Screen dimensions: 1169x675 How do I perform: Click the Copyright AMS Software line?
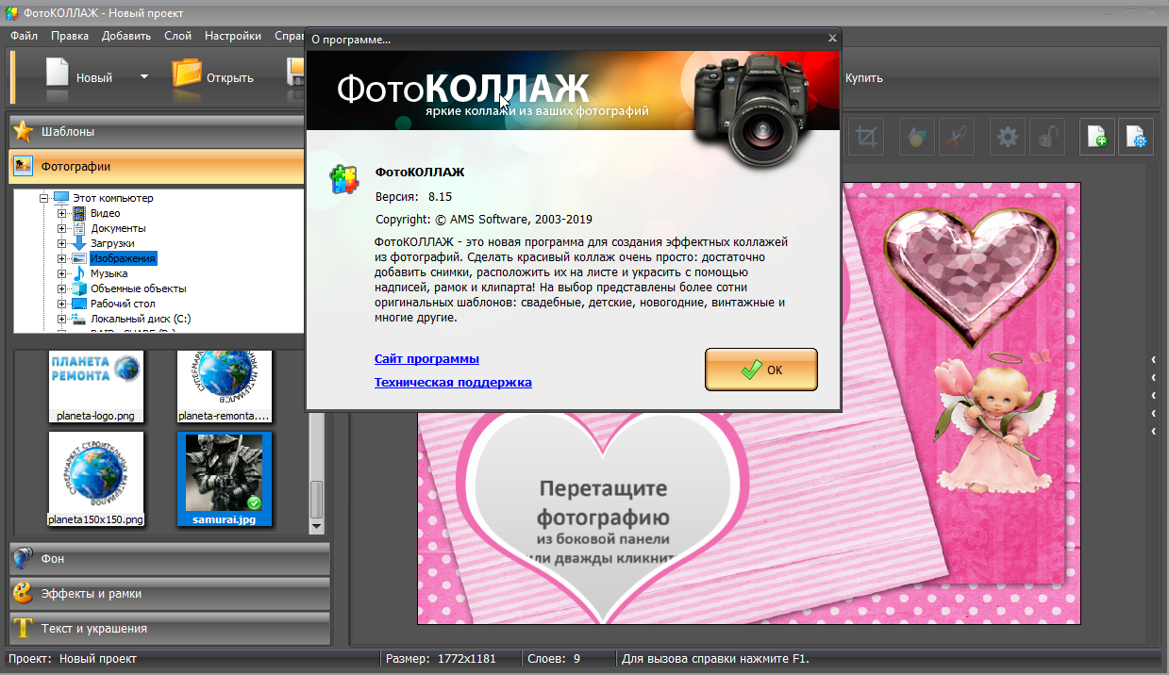tap(484, 219)
